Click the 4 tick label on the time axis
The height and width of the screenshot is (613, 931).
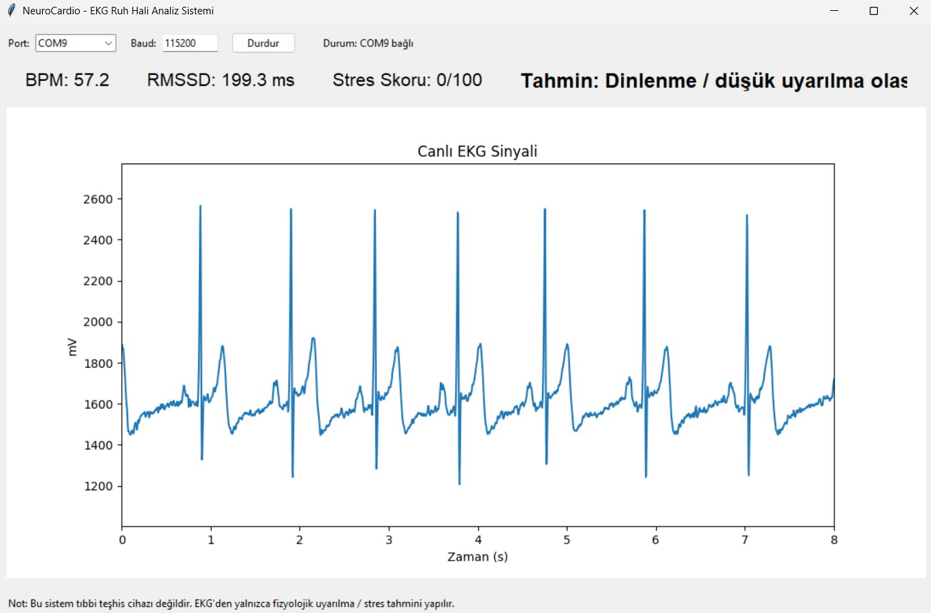pos(478,540)
